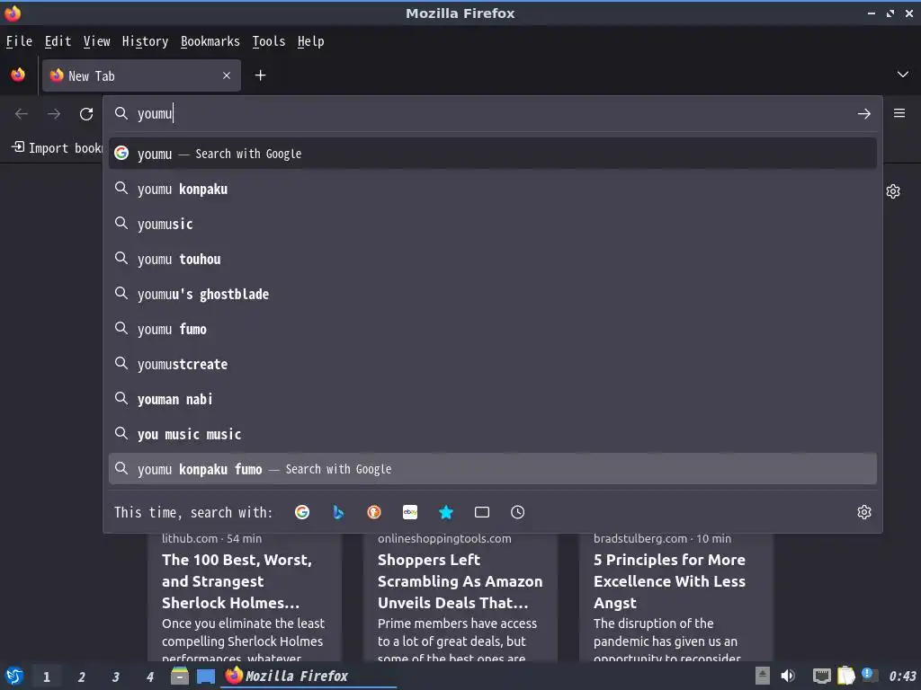
Task: Go forward one page
Action: (x=54, y=114)
